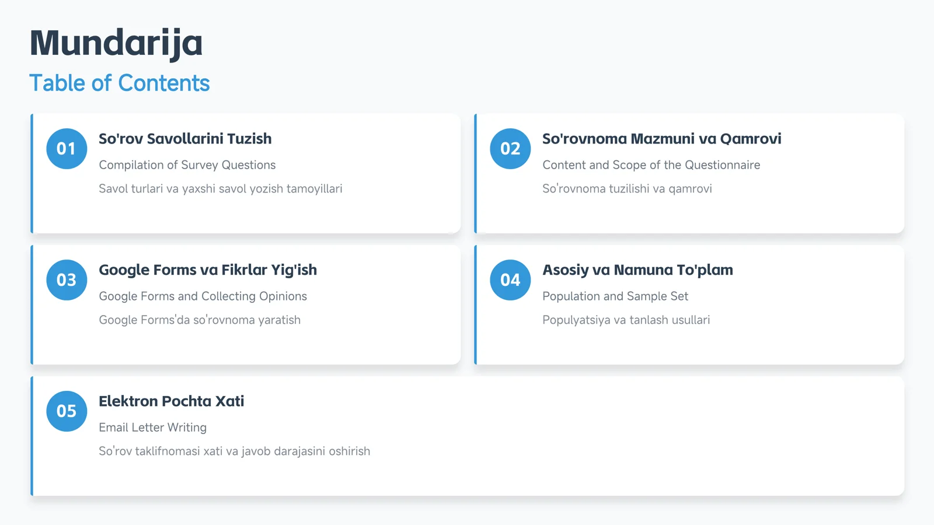Screen dimensions: 934x525
Task: Click Compilation of Survey Questions text
Action: (187, 165)
